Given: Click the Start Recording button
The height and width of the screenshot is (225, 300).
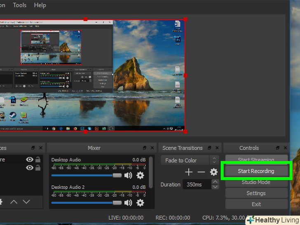Looking at the screenshot, I should coord(256,171).
